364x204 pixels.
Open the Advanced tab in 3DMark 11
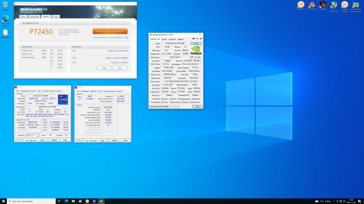pos(34,17)
